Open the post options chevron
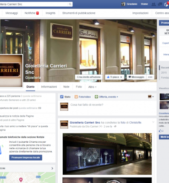Screen dimensions: 169x183 click(153, 122)
